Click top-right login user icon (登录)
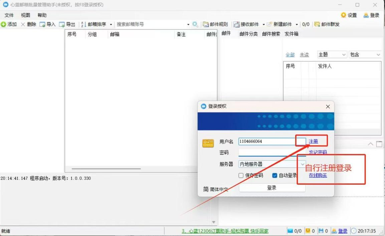The image size is (385, 236). [x=366, y=15]
